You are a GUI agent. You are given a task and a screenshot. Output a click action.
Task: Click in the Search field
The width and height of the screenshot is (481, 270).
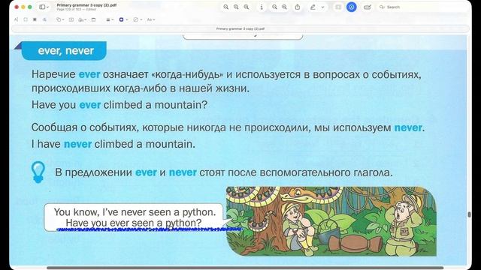click(x=422, y=7)
